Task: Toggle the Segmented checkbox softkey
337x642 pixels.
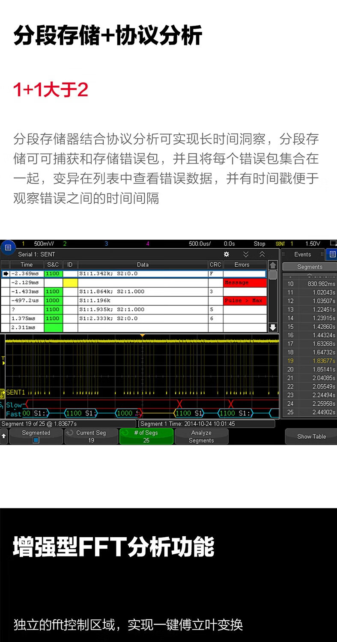Action: (x=36, y=437)
